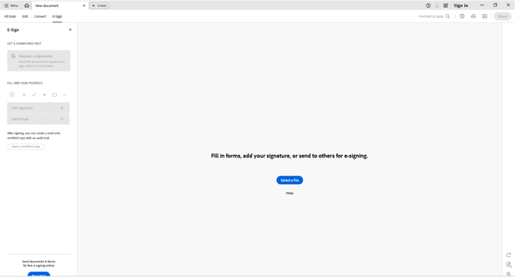Close the E-Sign panel
515x277 pixels.
point(70,30)
